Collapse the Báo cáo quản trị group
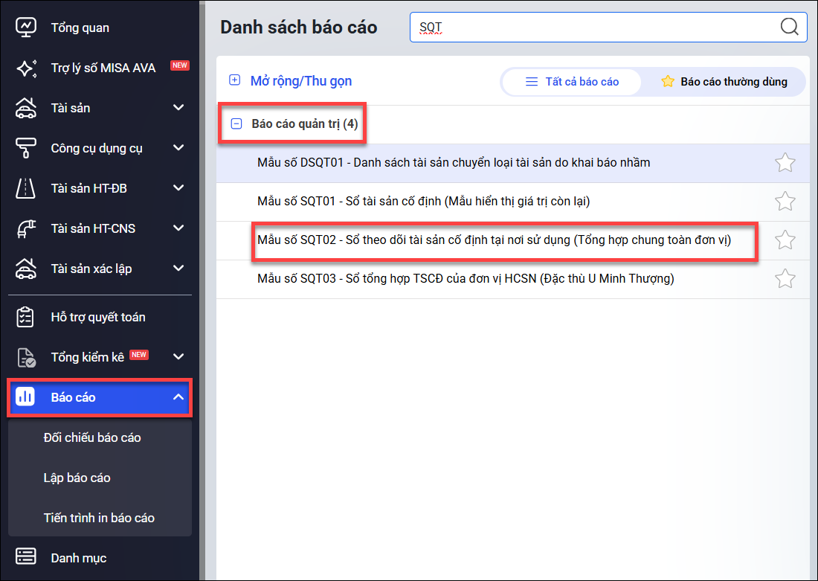 236,124
